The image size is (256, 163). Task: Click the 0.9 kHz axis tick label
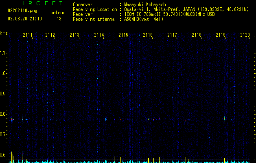tap(4, 94)
